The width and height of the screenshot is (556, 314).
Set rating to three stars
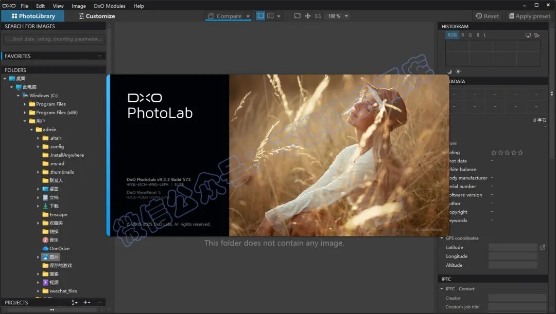[507, 153]
